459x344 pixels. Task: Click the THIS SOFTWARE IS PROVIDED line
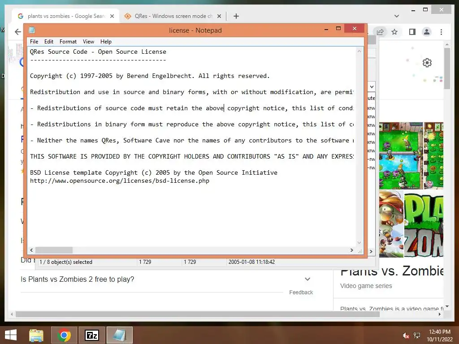[192, 156]
